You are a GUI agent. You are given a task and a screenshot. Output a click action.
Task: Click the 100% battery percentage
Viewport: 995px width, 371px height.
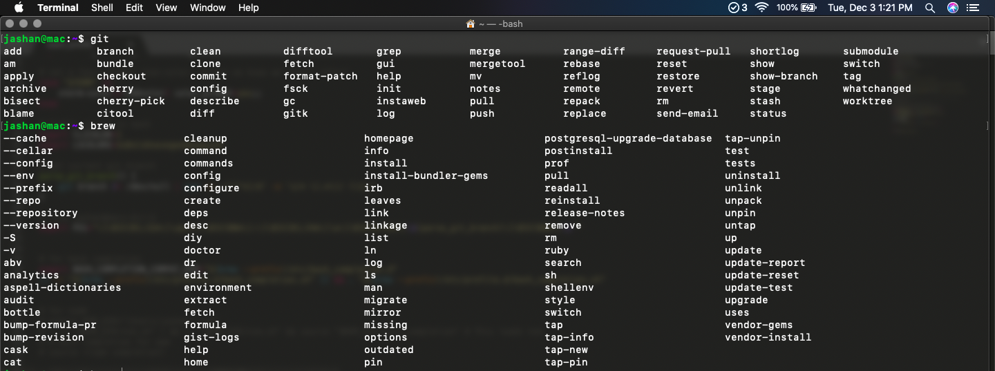coord(787,8)
